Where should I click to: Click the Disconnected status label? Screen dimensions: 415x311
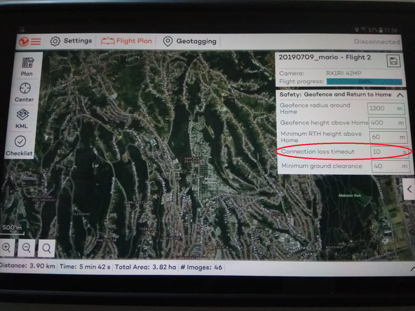[x=377, y=42]
